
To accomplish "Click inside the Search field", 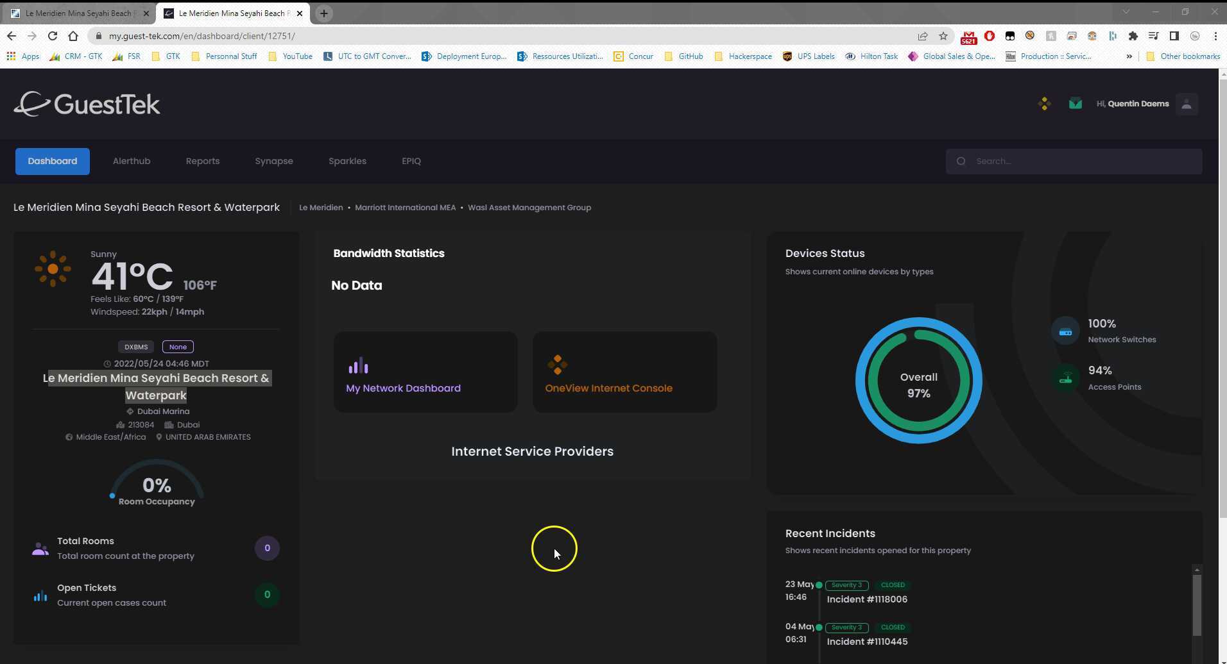I will tap(1074, 161).
